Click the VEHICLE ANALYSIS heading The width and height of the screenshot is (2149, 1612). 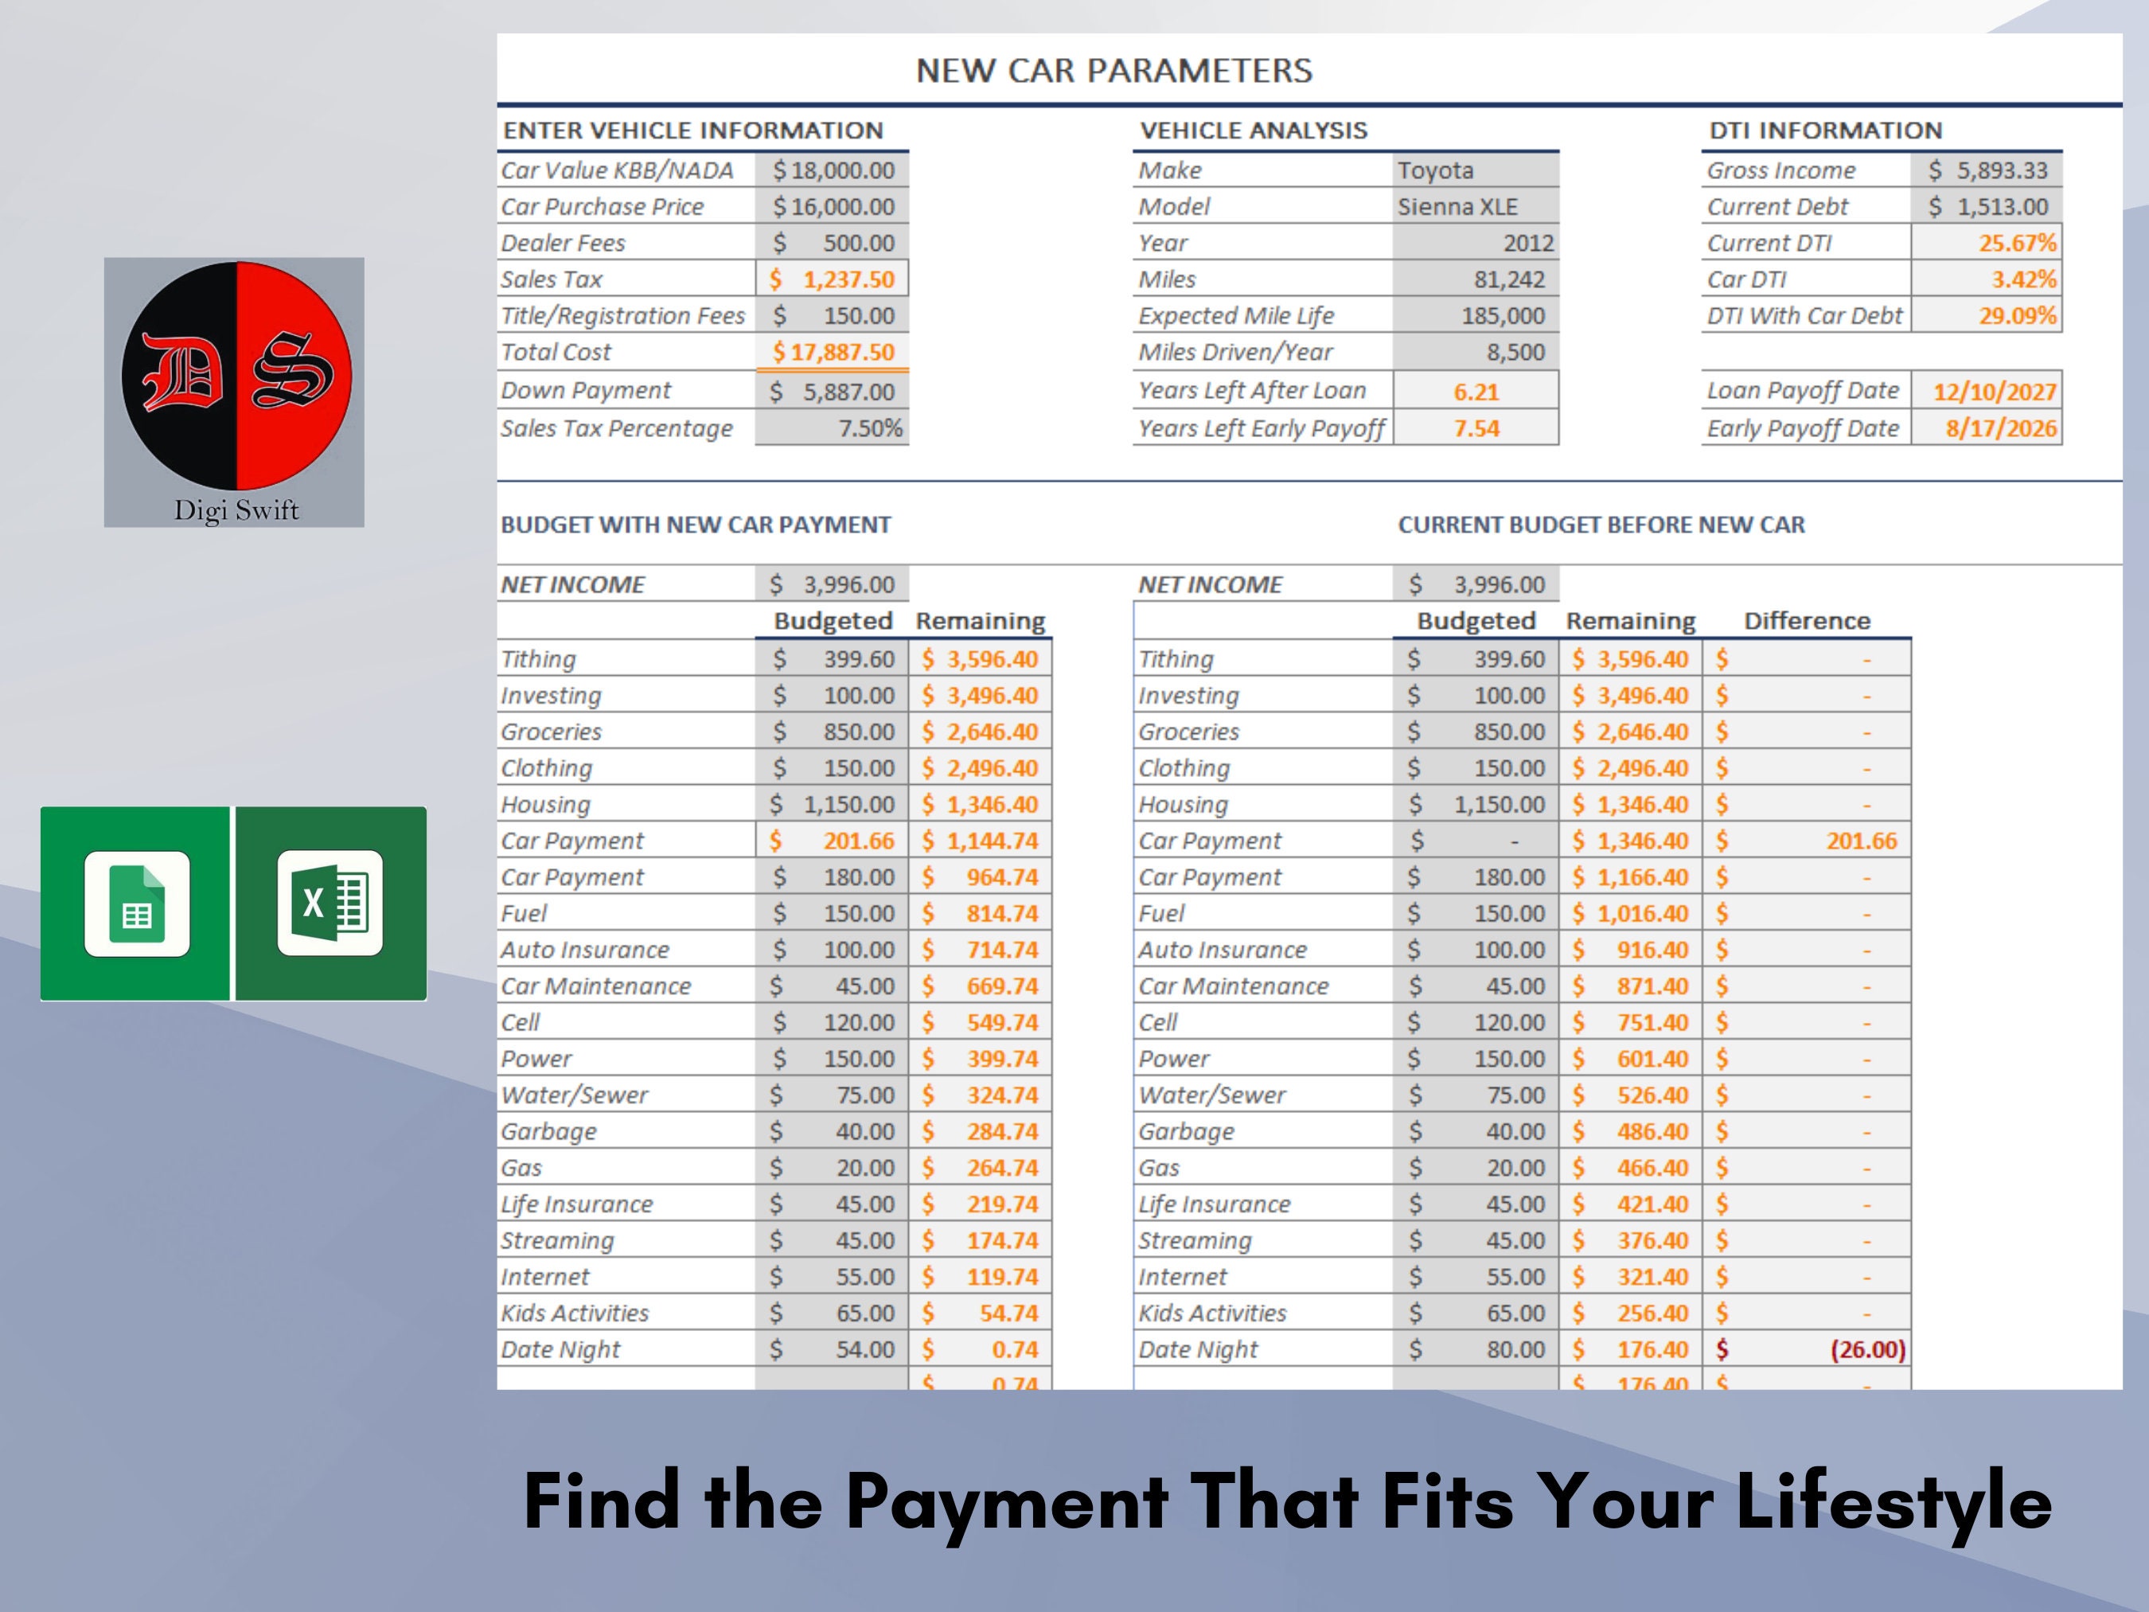[1254, 131]
